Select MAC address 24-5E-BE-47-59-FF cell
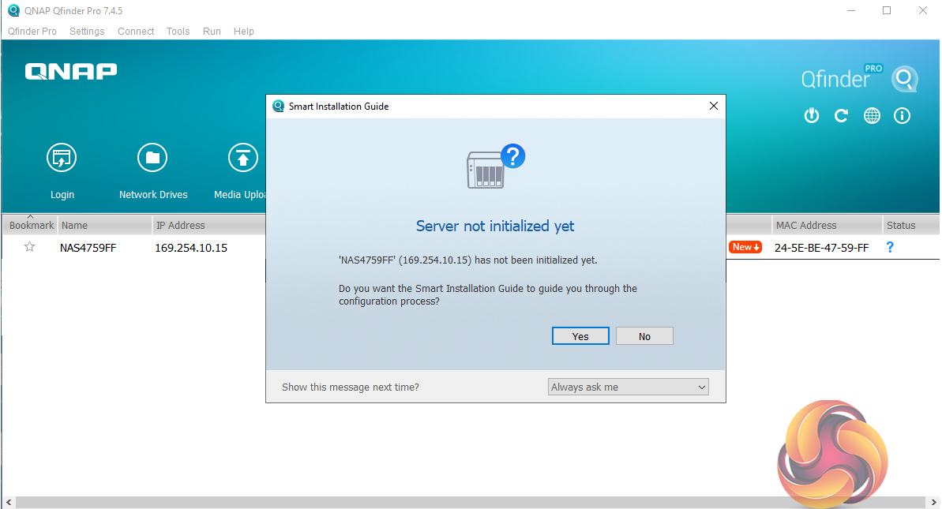 [821, 248]
